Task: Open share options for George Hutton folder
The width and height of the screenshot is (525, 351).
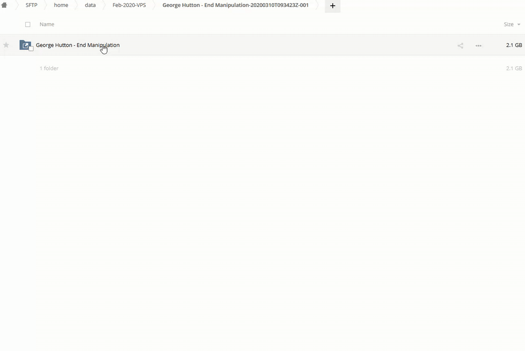Action: click(460, 45)
